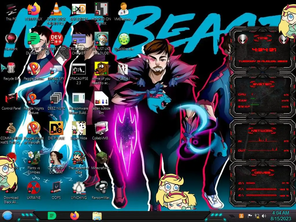Image resolution: width=296 pixels, height=222 pixels.
Task: Open the RansomWar skull icon
Action: (101, 190)
